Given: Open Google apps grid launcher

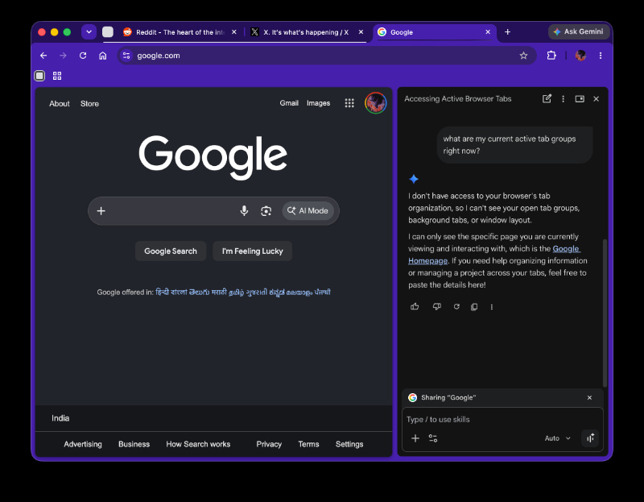Looking at the screenshot, I should point(349,103).
